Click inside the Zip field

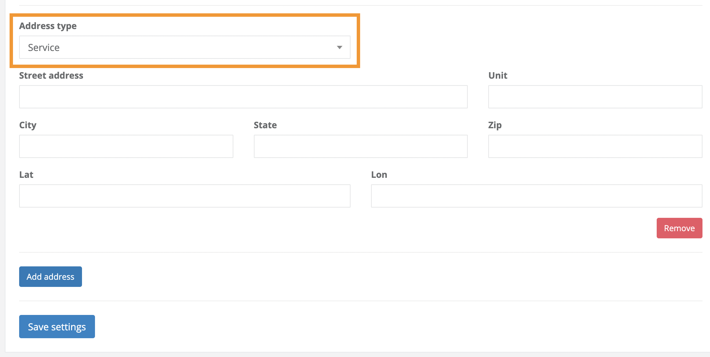click(595, 146)
